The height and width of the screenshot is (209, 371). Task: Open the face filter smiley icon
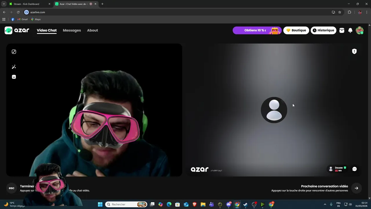click(x=14, y=77)
